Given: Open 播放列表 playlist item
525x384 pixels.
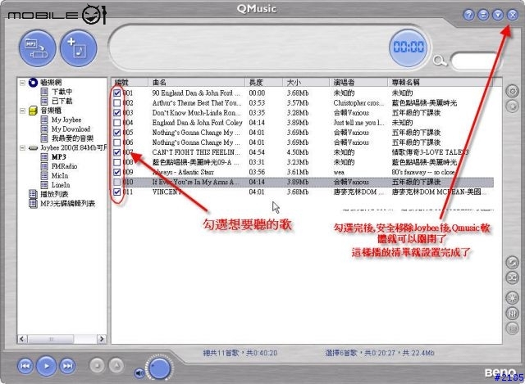Looking at the screenshot, I should [x=54, y=194].
